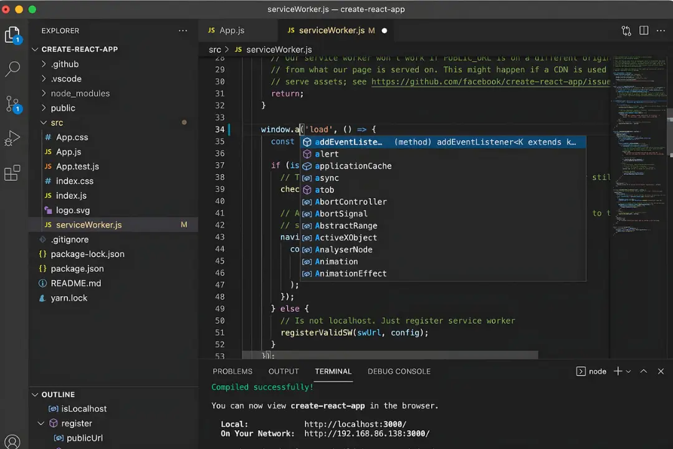This screenshot has height=449, width=673.
Task: Select the node terminal shell indicator
Action: [591, 371]
